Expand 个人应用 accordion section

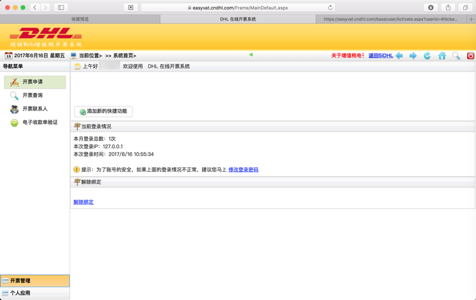pyautogui.click(x=35, y=293)
